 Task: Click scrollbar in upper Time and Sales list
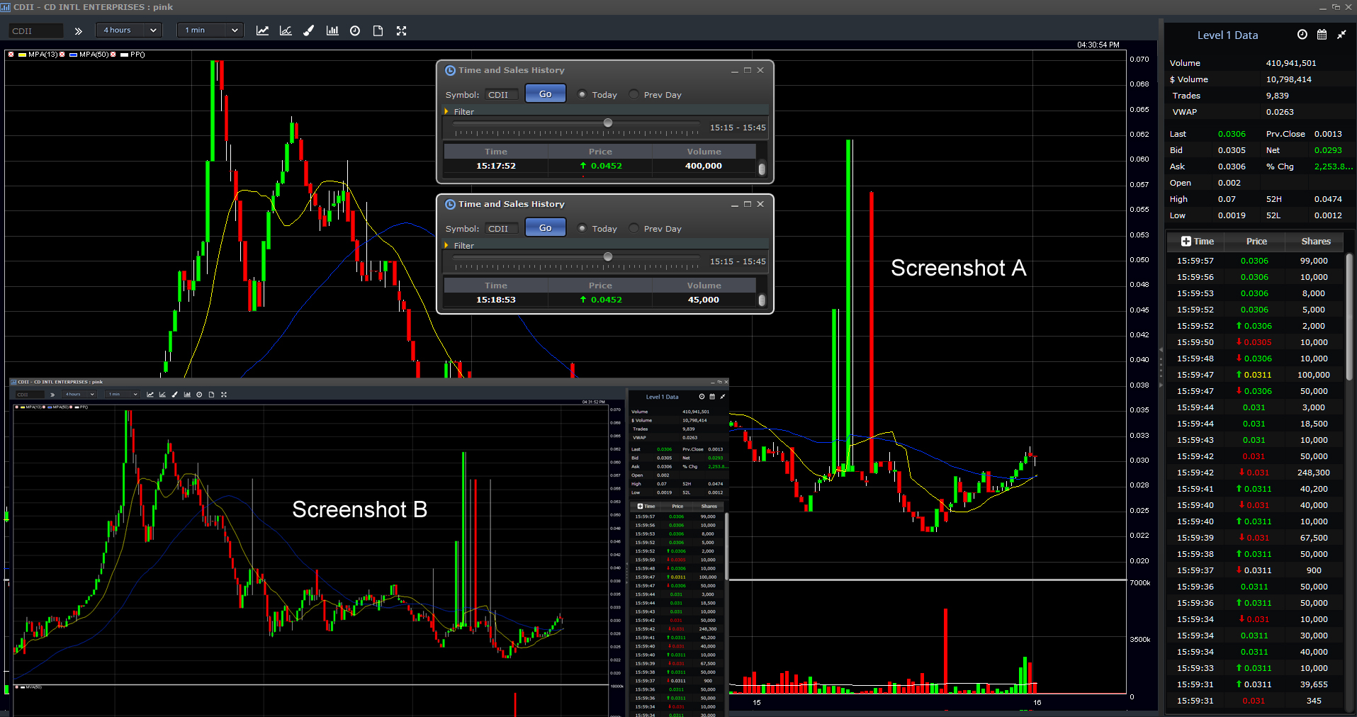click(762, 169)
